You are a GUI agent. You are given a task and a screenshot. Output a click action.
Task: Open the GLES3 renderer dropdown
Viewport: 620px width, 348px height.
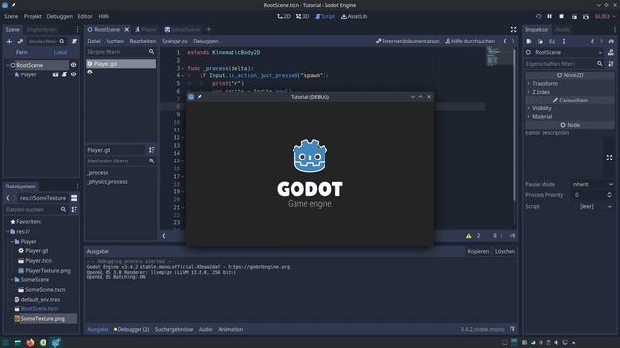[x=605, y=17]
